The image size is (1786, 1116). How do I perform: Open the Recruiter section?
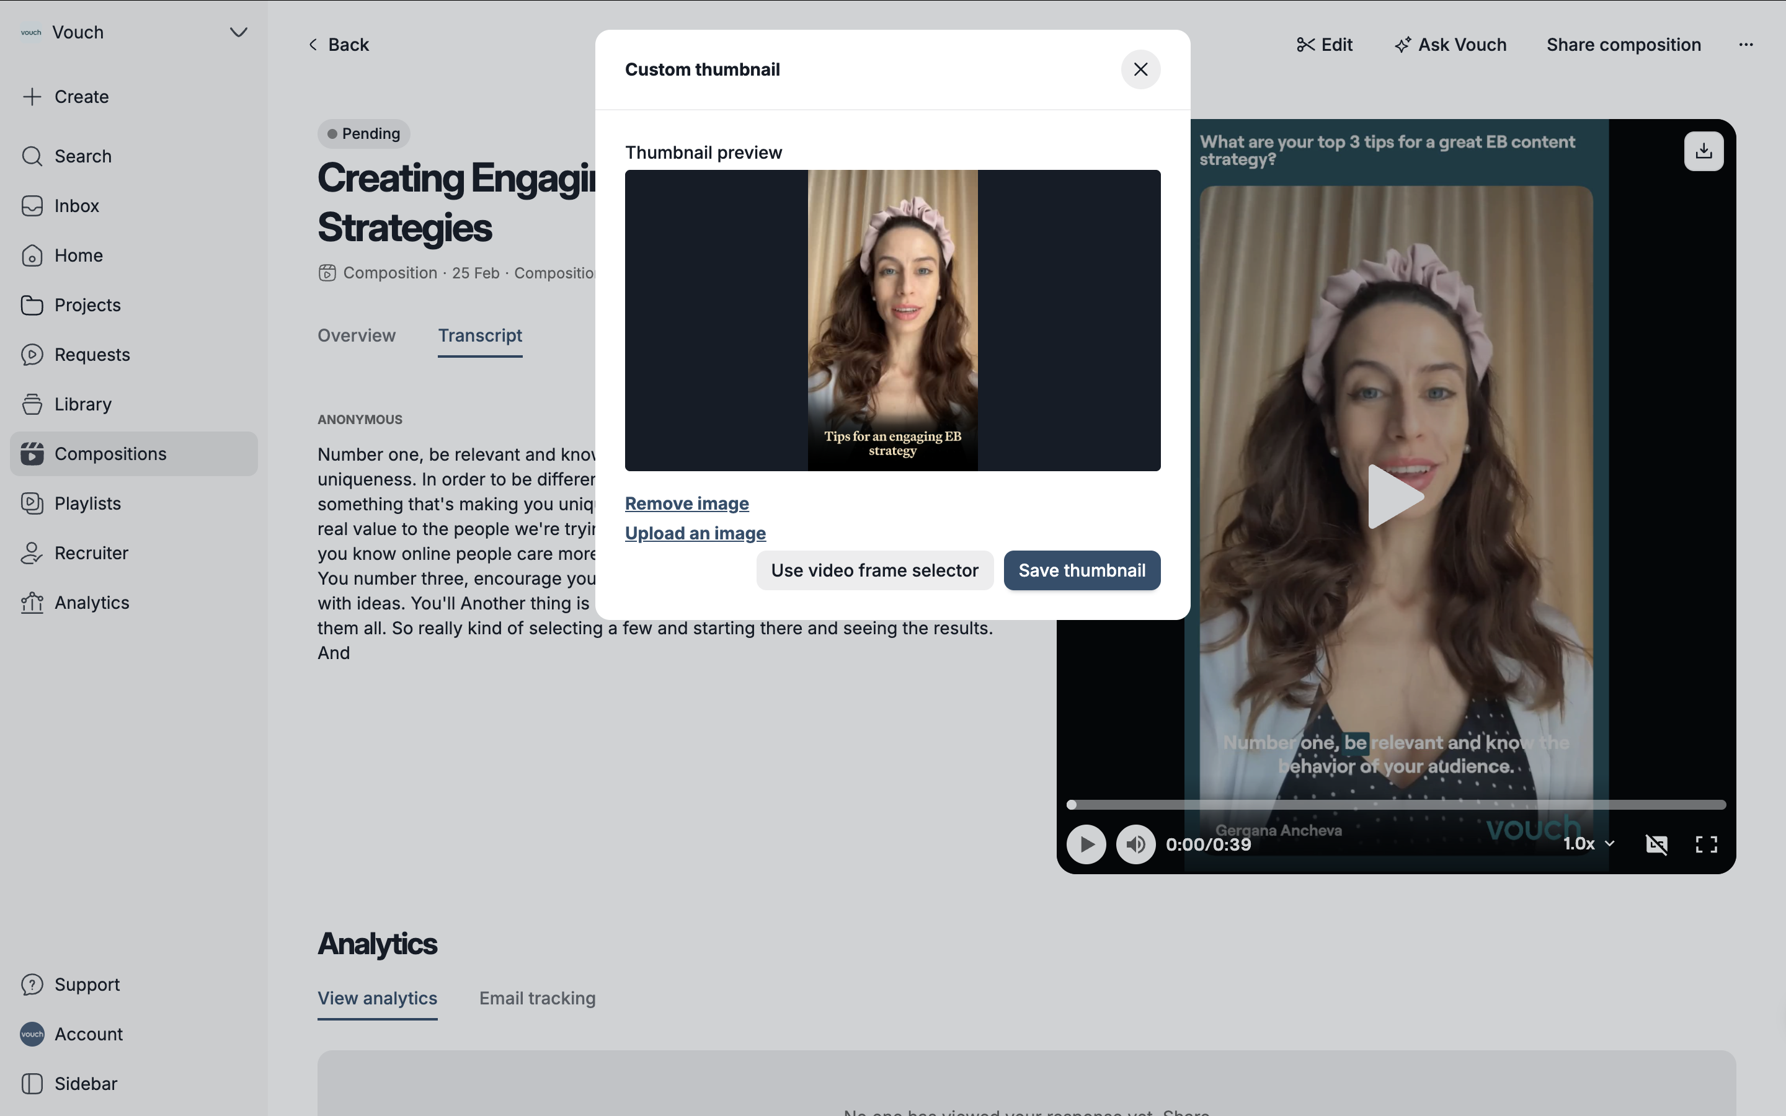(x=91, y=554)
